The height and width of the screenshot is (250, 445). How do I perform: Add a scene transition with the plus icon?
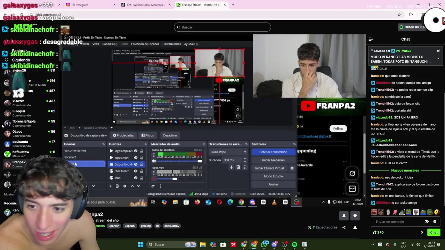tap(231, 167)
